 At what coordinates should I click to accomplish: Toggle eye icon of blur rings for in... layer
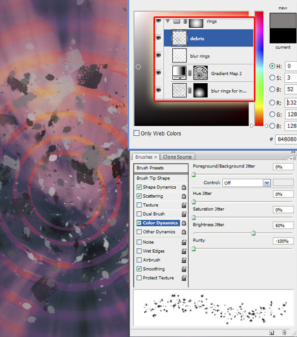coord(158,90)
